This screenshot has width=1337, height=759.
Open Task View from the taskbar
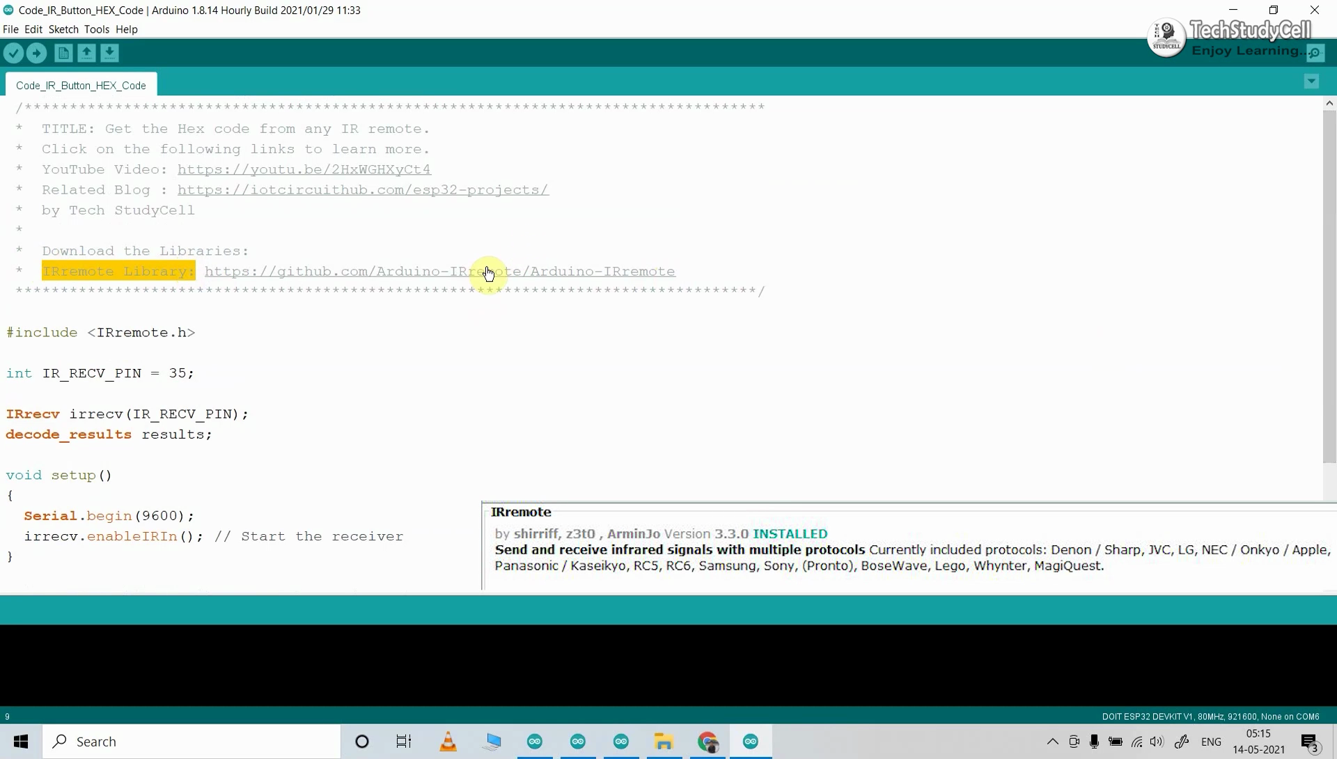click(403, 741)
